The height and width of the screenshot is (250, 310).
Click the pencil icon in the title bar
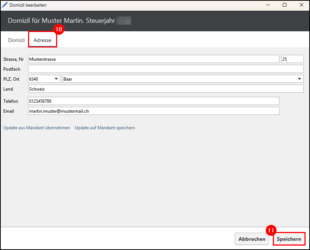(5, 5)
